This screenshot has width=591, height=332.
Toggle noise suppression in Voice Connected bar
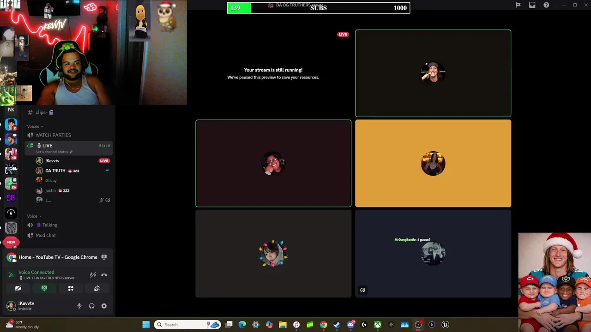click(93, 275)
